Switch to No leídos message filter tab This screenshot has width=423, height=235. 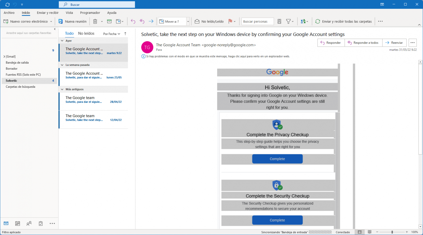(x=86, y=33)
